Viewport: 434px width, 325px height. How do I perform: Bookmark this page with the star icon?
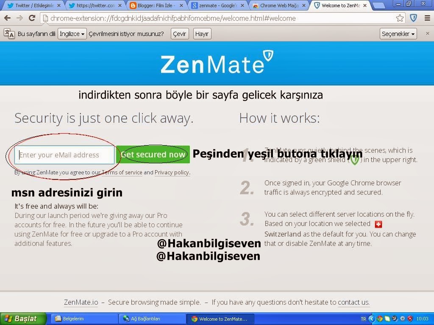(400, 18)
